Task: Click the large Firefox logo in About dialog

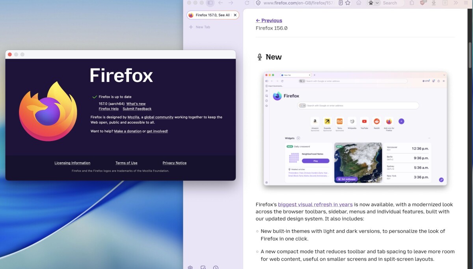Action: pos(48,111)
